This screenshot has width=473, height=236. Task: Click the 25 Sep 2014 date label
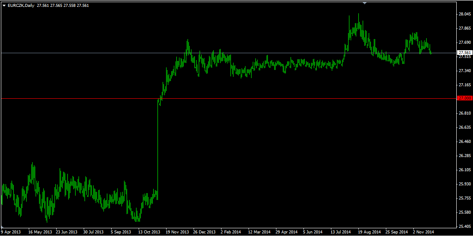click(x=397, y=233)
